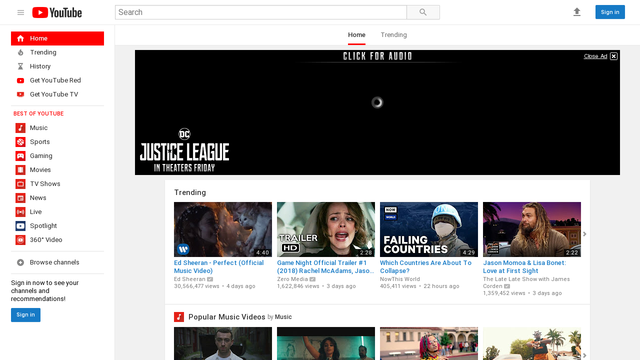Open NowThis World channel link
The image size is (640, 360).
pos(400,279)
